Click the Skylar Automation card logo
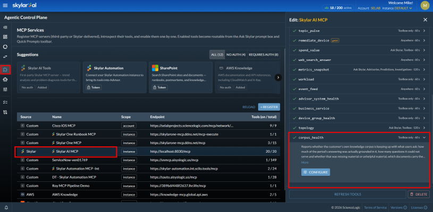The height and width of the screenshot is (212, 433). (89, 68)
